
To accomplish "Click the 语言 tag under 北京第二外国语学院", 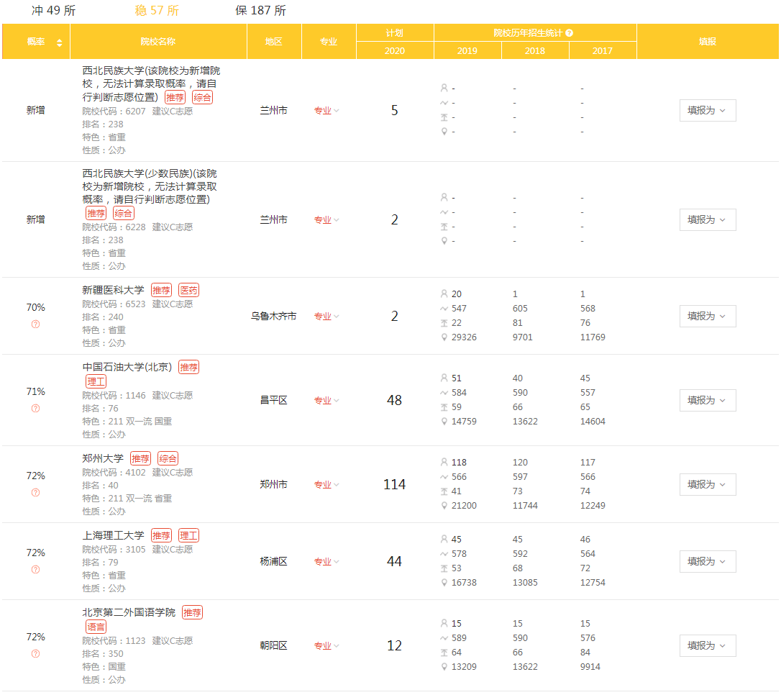I will [x=96, y=627].
